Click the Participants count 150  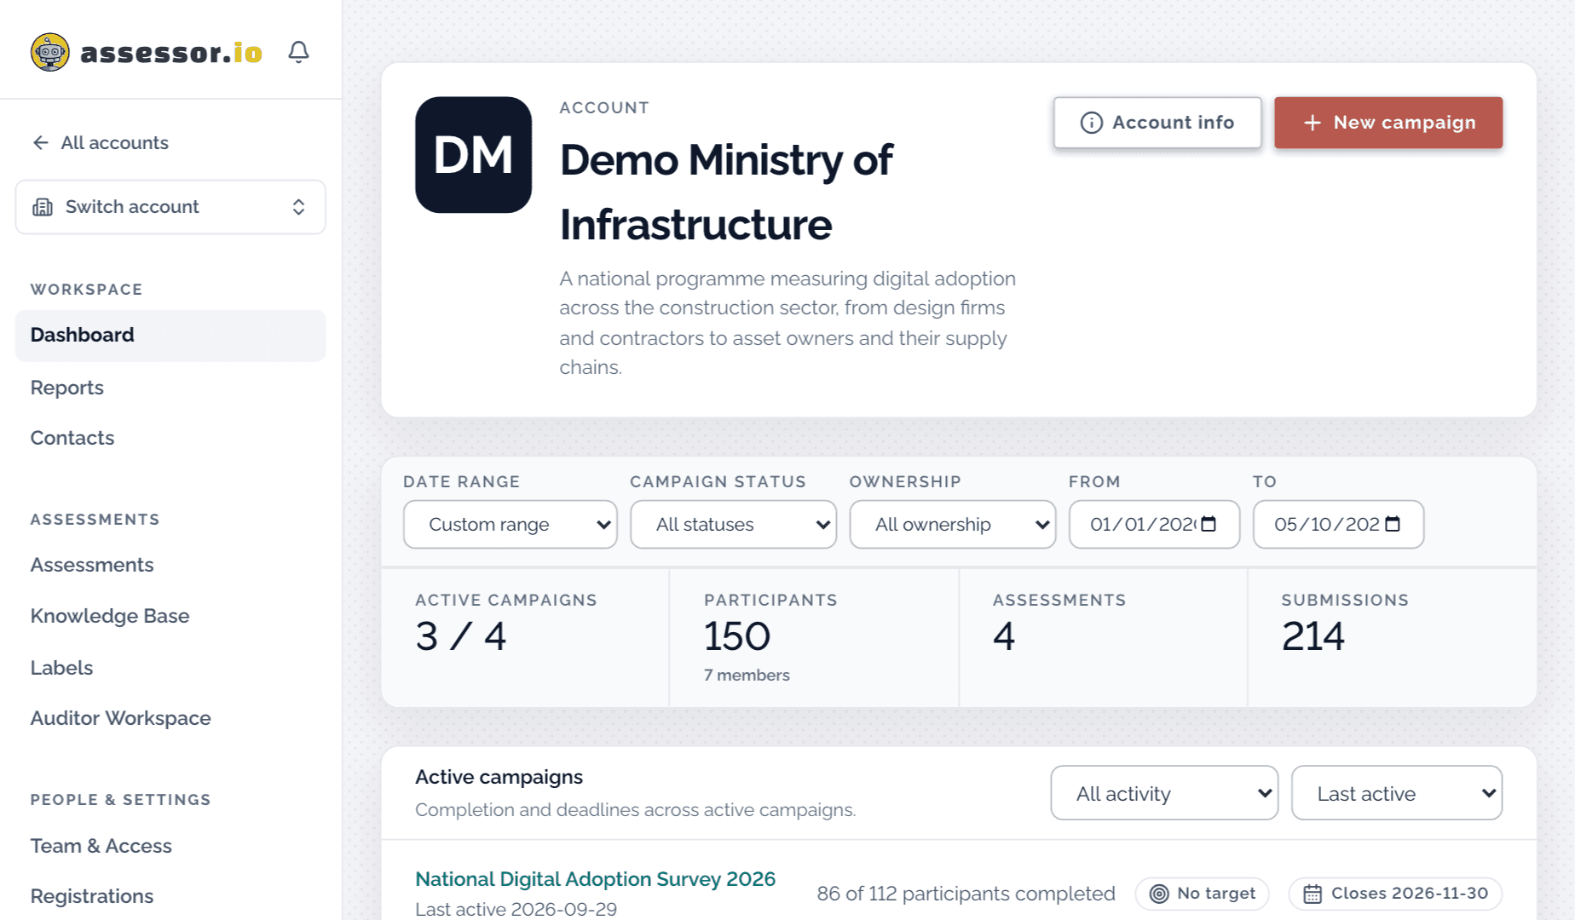(x=737, y=636)
